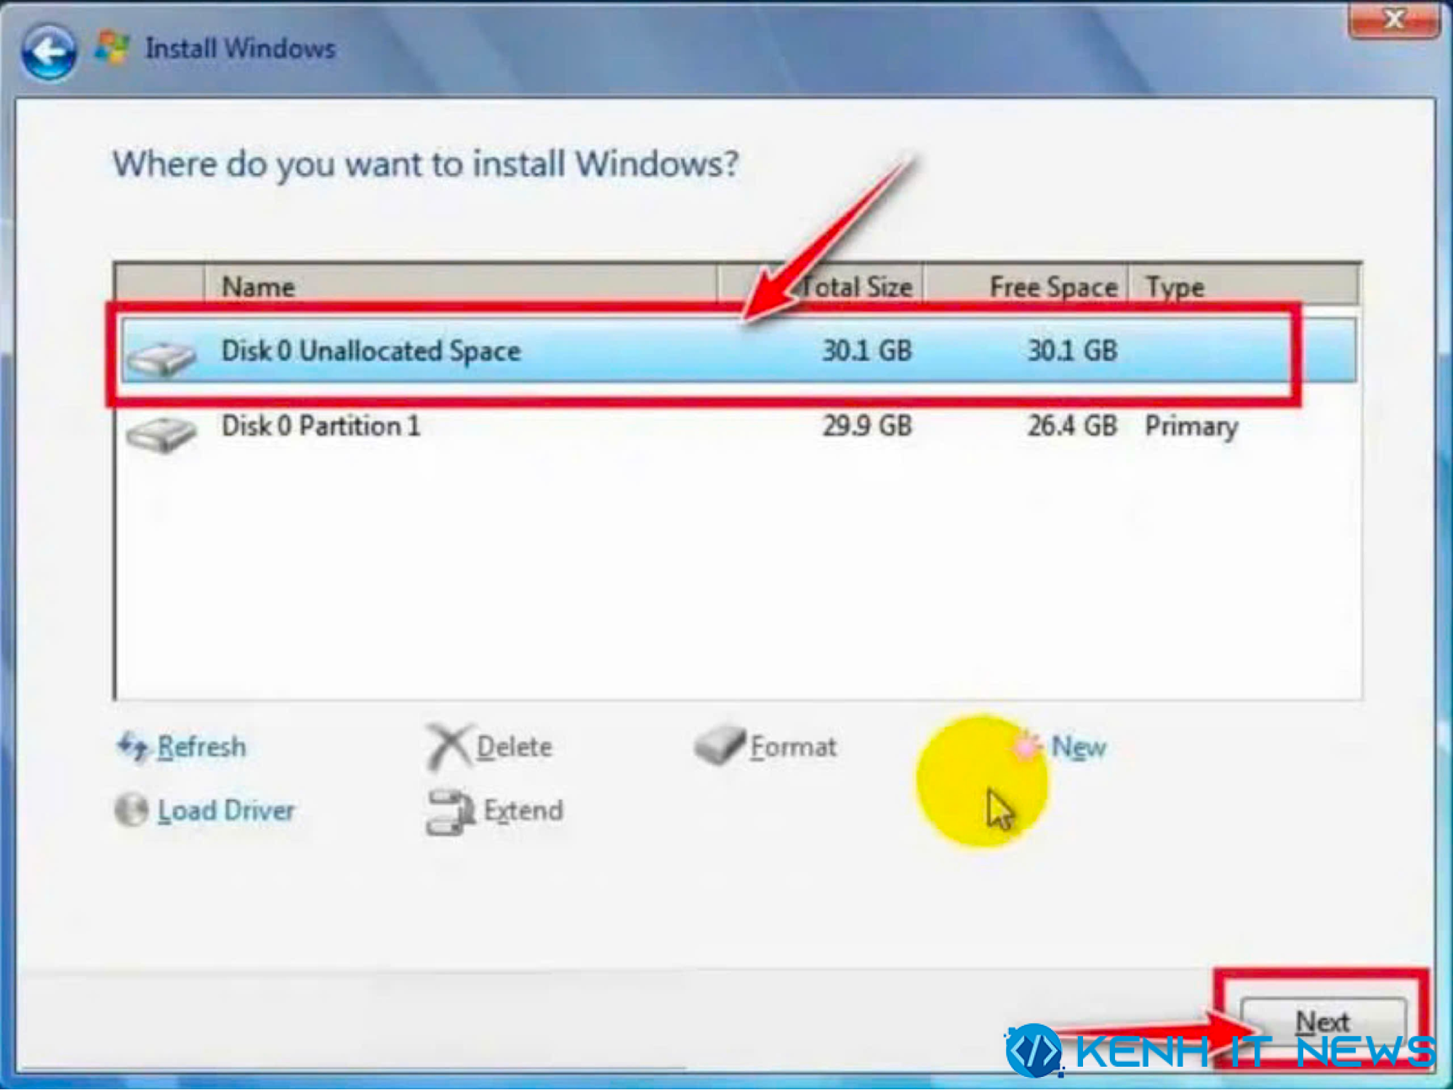1453x1090 pixels.
Task: Click the Primary type cell
Action: click(1191, 427)
